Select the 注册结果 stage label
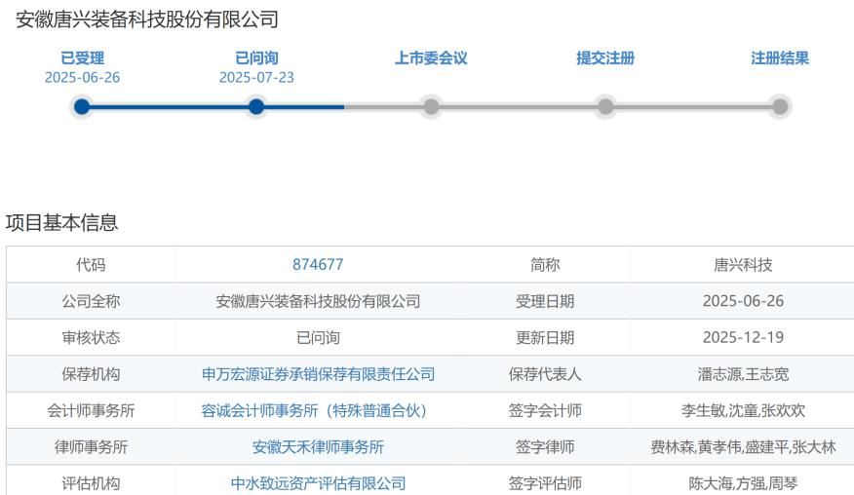The height and width of the screenshot is (495, 854). 779,58
